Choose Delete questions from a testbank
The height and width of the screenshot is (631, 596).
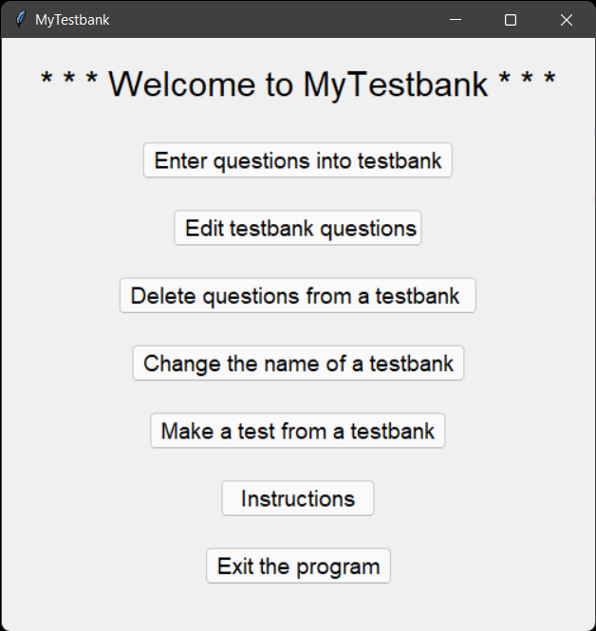[297, 295]
